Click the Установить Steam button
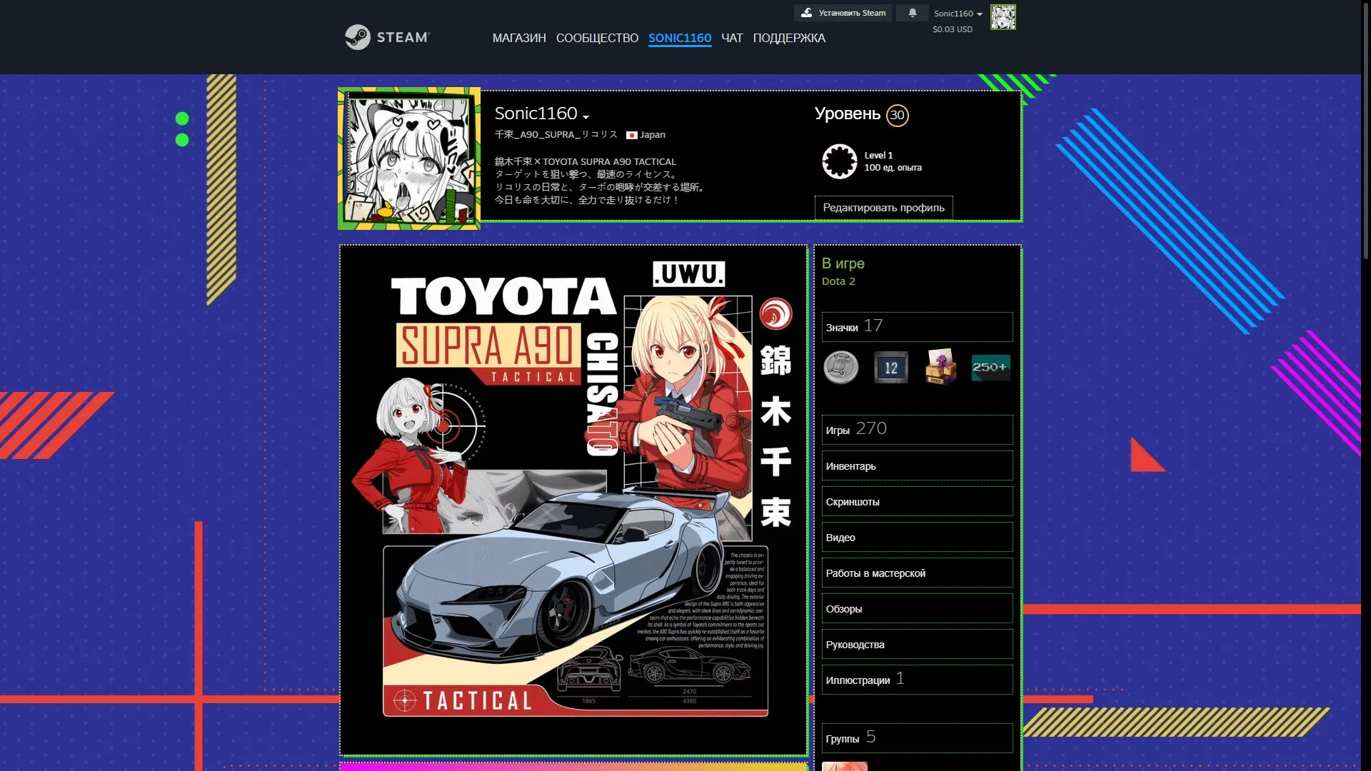 click(x=843, y=13)
